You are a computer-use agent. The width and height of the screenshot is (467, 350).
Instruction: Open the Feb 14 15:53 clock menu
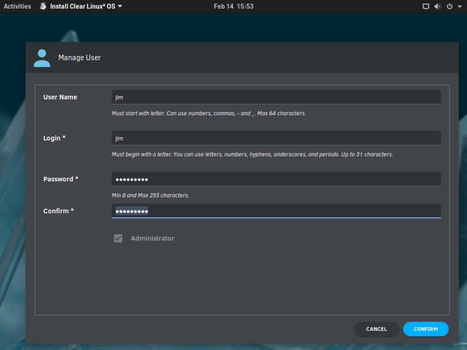[233, 6]
